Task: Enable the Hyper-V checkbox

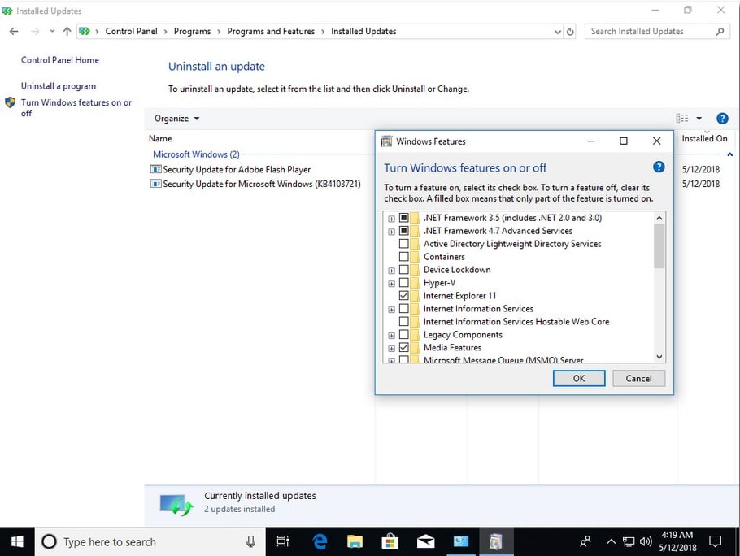Action: click(x=404, y=283)
